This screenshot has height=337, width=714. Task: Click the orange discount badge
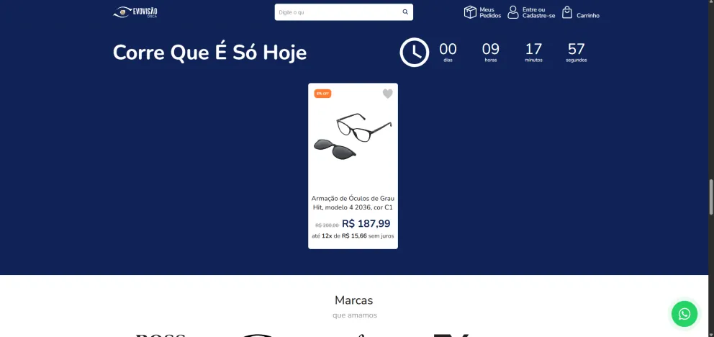tap(322, 94)
